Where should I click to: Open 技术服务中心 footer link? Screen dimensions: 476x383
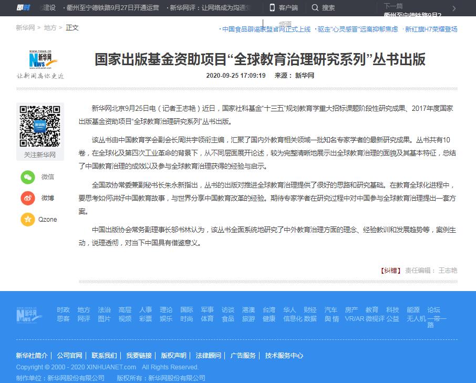tap(284, 356)
